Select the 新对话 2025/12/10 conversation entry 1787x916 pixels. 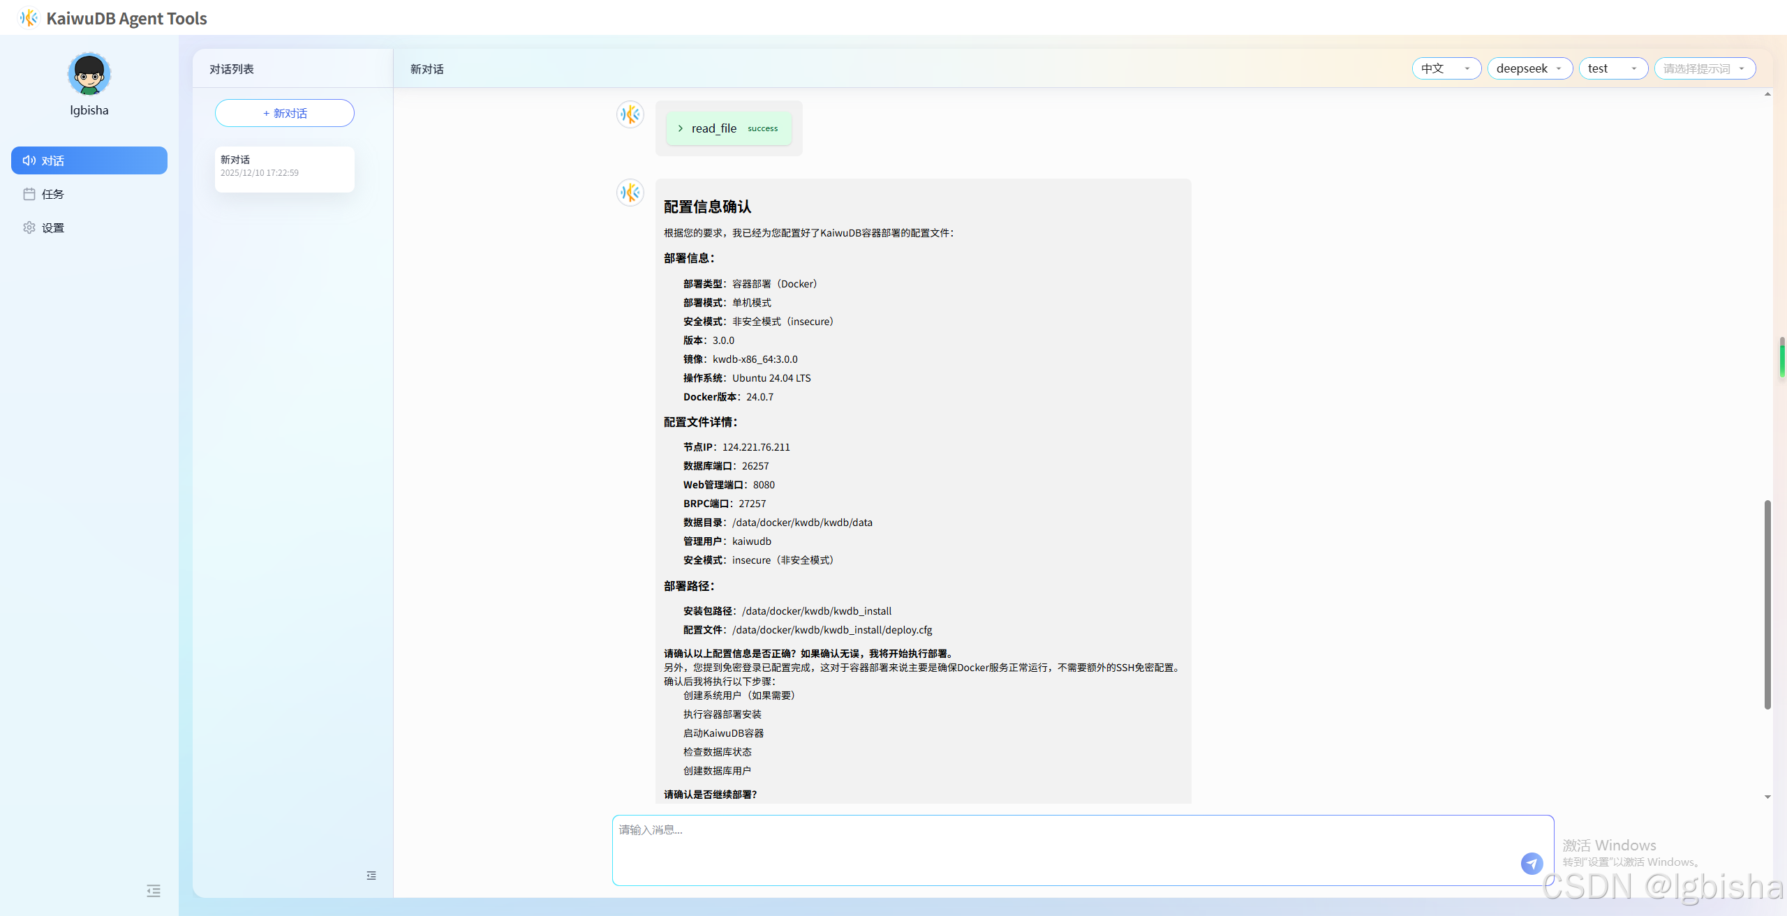point(285,169)
